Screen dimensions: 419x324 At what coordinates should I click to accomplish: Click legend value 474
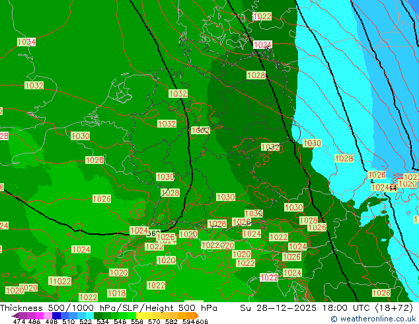(19, 321)
